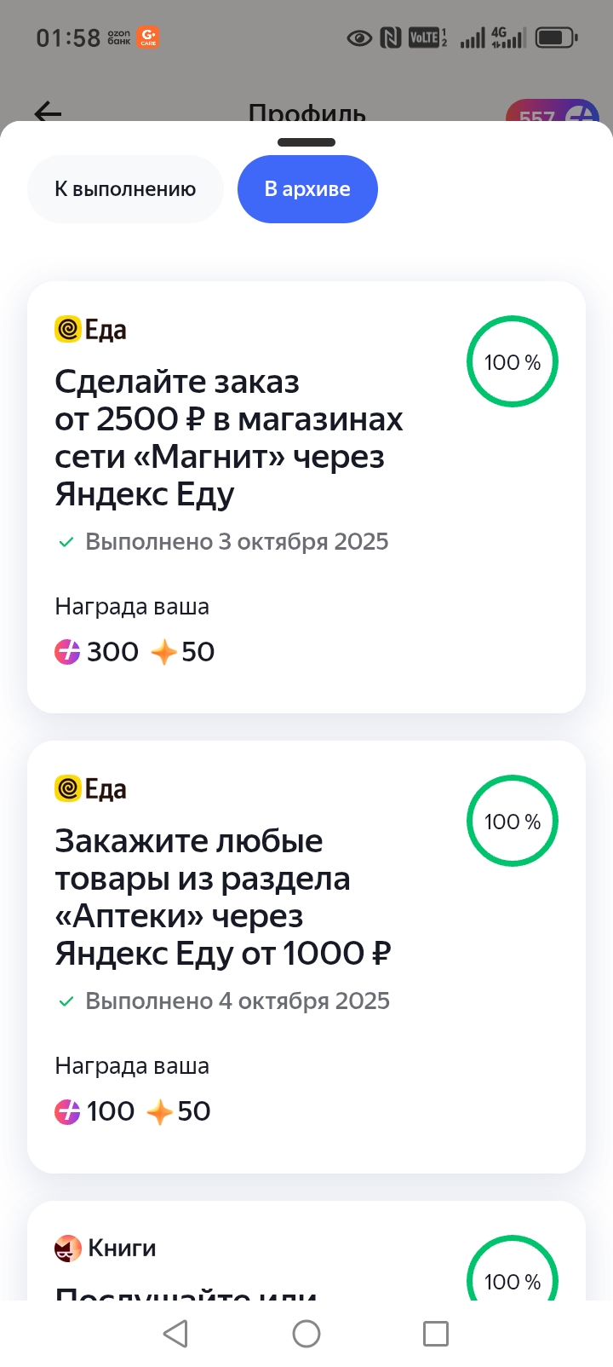Select the «В архиве» tab
The width and height of the screenshot is (613, 1367).
point(307,189)
